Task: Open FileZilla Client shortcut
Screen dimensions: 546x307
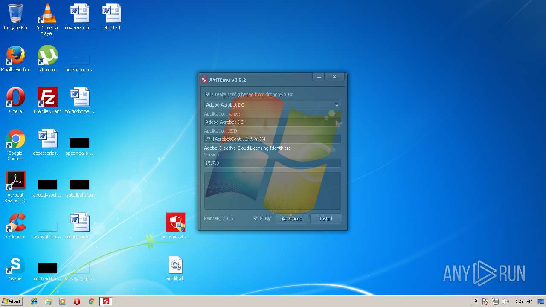Action: [47, 101]
